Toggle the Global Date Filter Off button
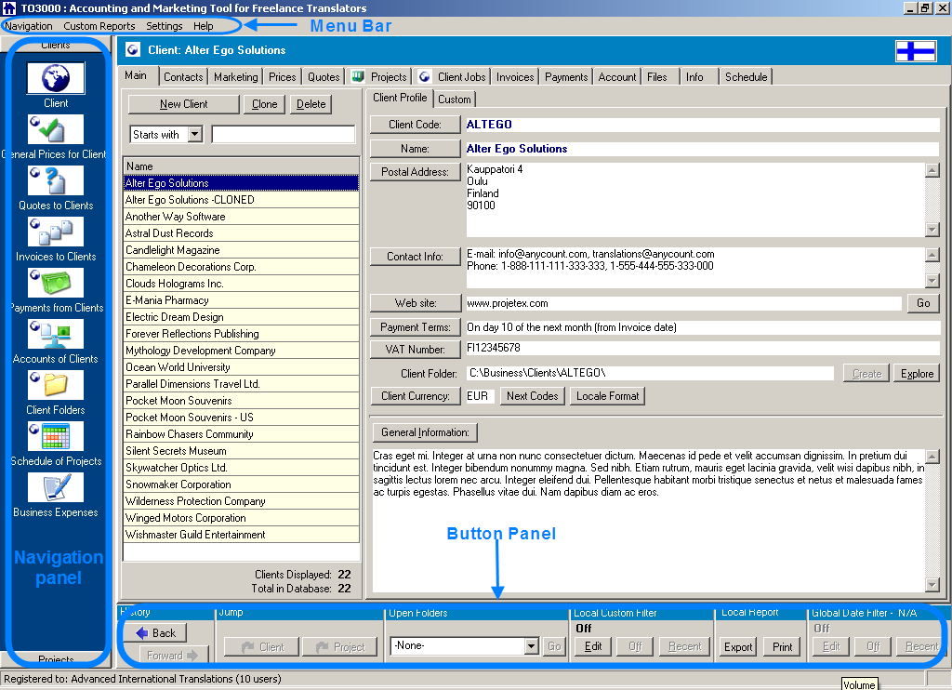 [x=872, y=646]
